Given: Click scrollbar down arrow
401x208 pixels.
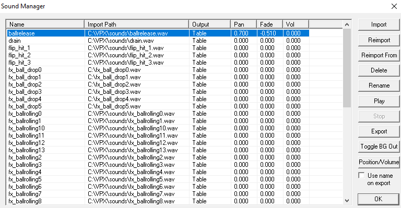Looking at the screenshot, I should coord(347,201).
